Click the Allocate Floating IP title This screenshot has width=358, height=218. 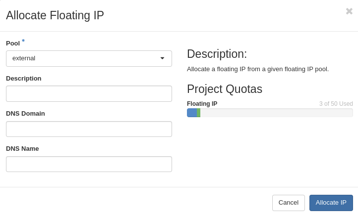click(x=55, y=15)
